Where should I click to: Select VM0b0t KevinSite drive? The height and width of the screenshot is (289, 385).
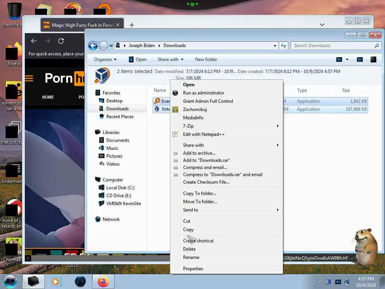pos(123,204)
